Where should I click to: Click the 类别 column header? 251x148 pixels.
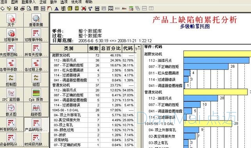tap(69, 49)
